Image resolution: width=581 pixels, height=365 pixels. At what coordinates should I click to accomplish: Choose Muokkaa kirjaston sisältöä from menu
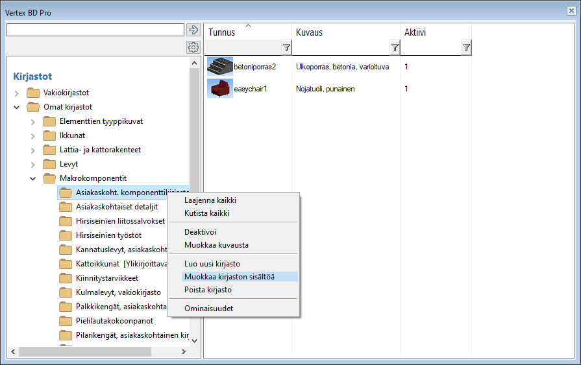(x=229, y=277)
